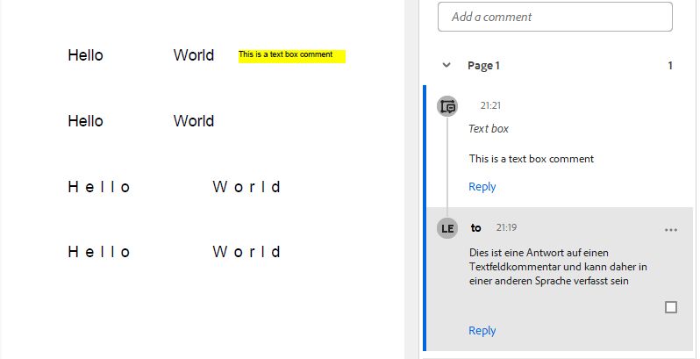Click the bottom-most spaced 'W o r l d'
Viewport: 700px width, 359px height.
[246, 252]
